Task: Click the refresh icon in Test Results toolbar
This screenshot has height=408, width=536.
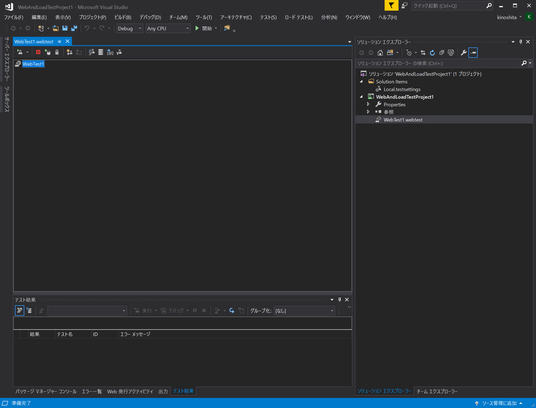Action: point(232,311)
